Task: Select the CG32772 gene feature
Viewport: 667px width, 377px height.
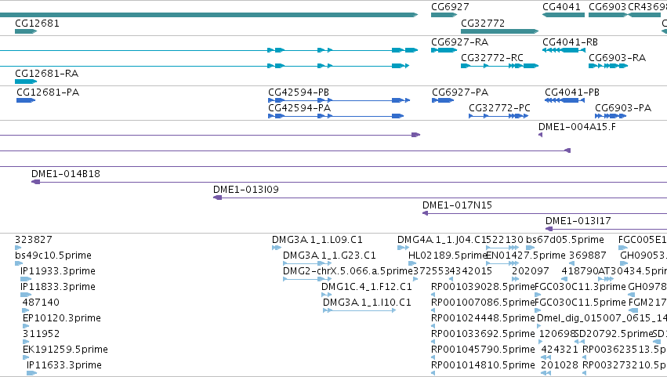Action: point(499,31)
